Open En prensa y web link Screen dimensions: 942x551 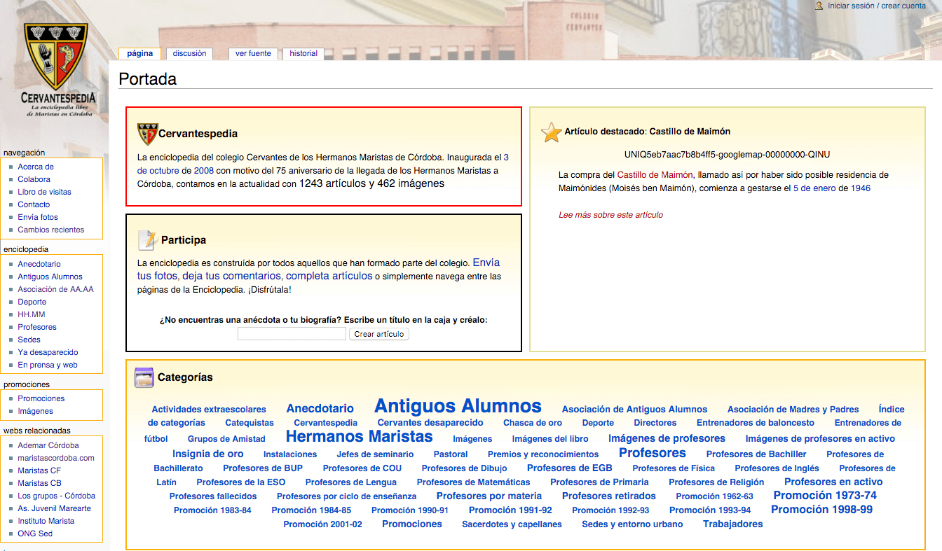click(48, 365)
